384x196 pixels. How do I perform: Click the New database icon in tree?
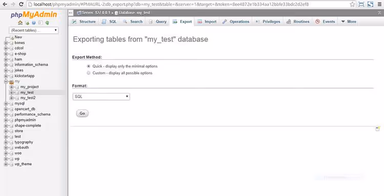[x=11, y=37]
